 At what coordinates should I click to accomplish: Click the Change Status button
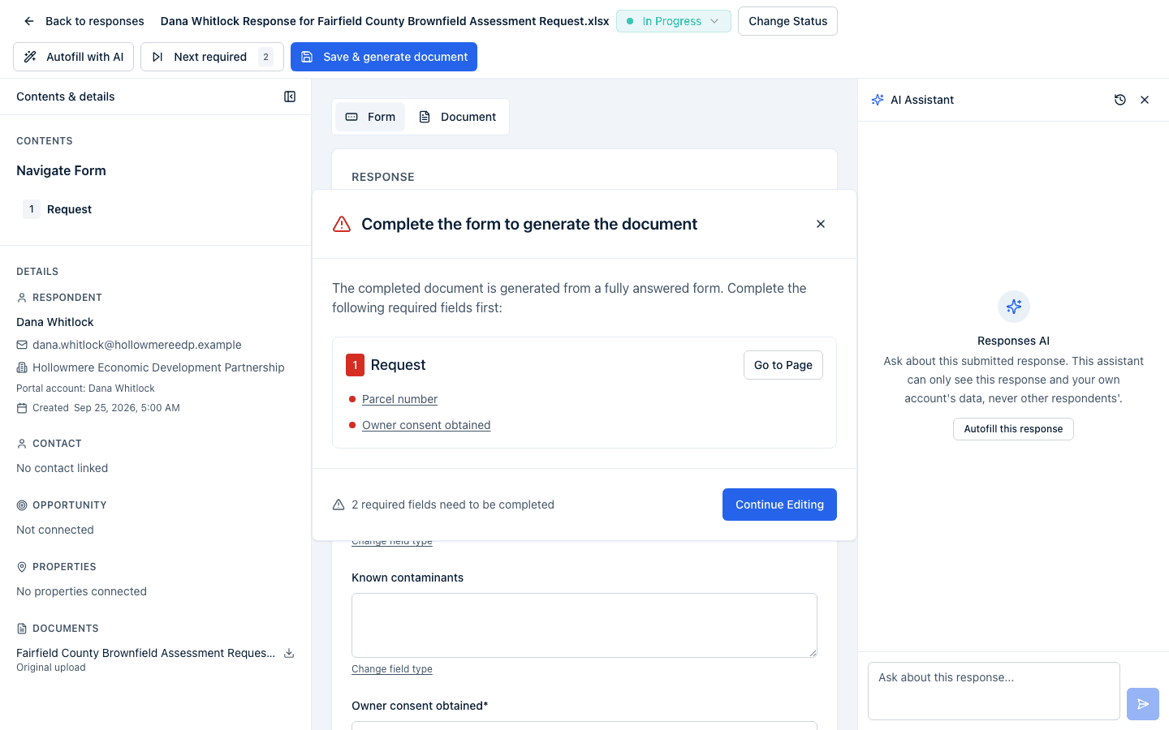[787, 21]
